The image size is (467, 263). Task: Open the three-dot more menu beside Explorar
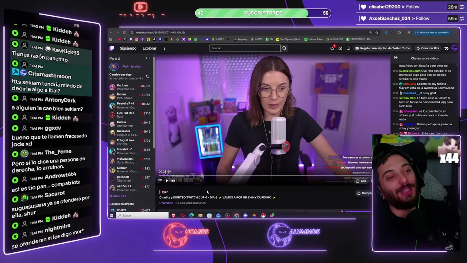pyautogui.click(x=164, y=48)
